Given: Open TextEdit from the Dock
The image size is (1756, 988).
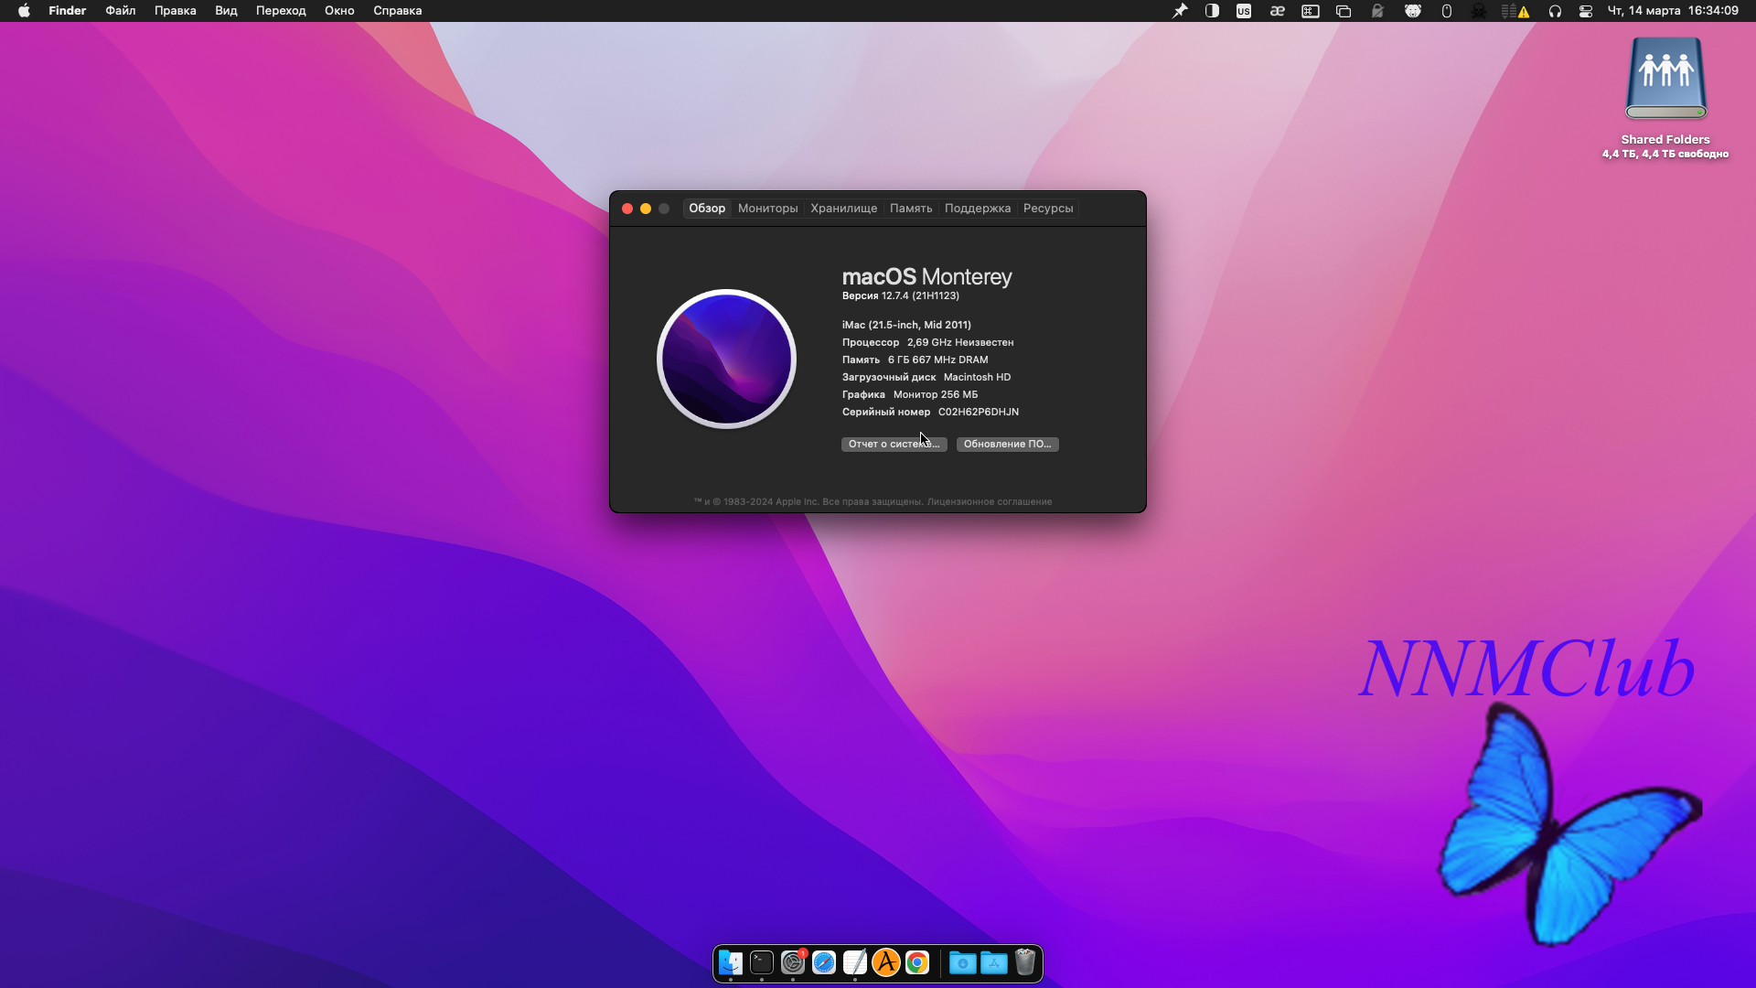Looking at the screenshot, I should (855, 962).
